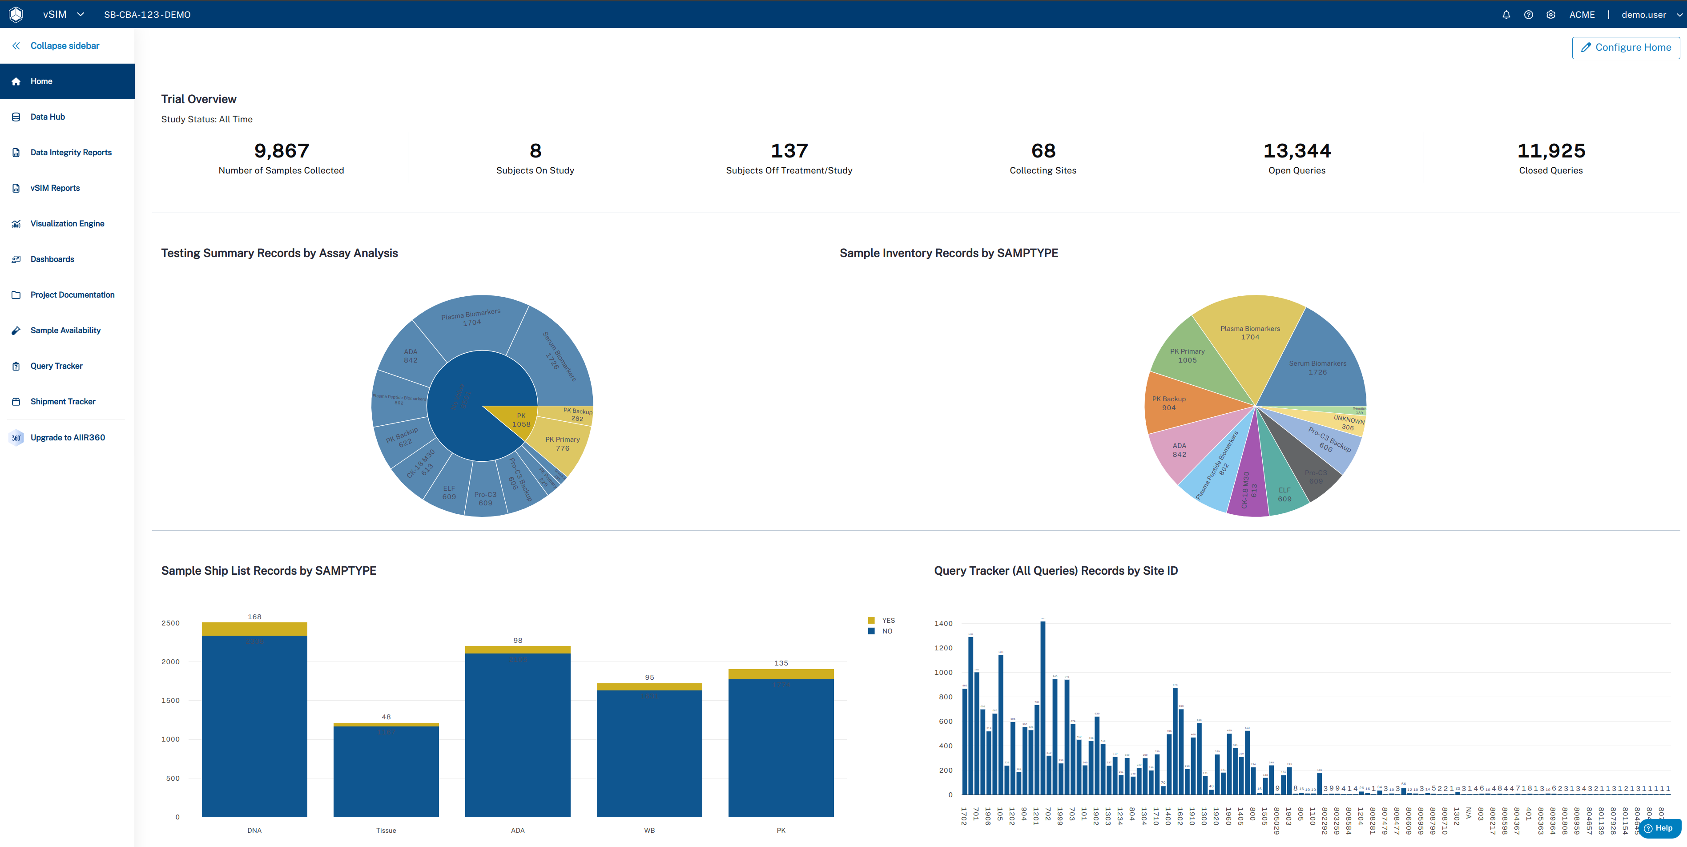Select the Data Hub icon in sidebar

(16, 116)
